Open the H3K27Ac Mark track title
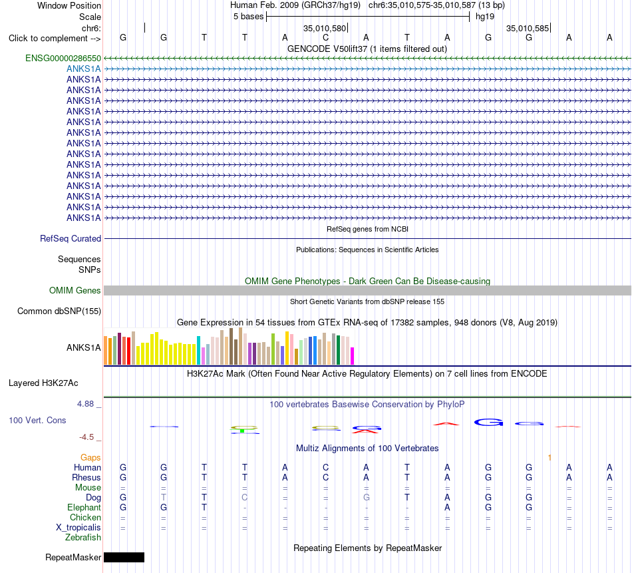 [367, 374]
